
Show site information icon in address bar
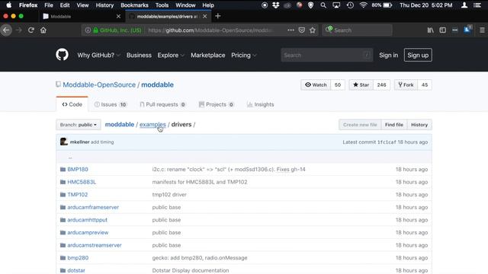coord(88,30)
